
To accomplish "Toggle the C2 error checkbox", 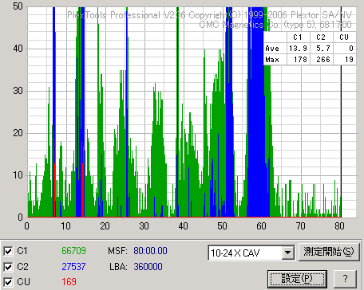I will (x=8, y=267).
